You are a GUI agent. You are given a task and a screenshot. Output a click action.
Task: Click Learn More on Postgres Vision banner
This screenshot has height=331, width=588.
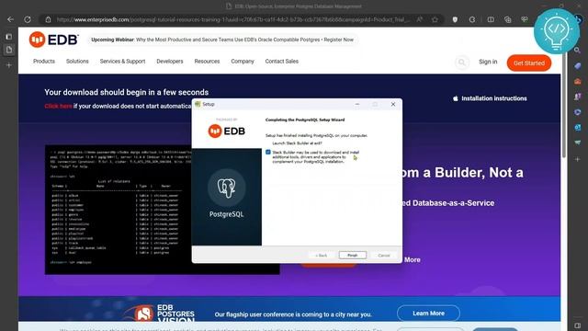click(x=428, y=314)
